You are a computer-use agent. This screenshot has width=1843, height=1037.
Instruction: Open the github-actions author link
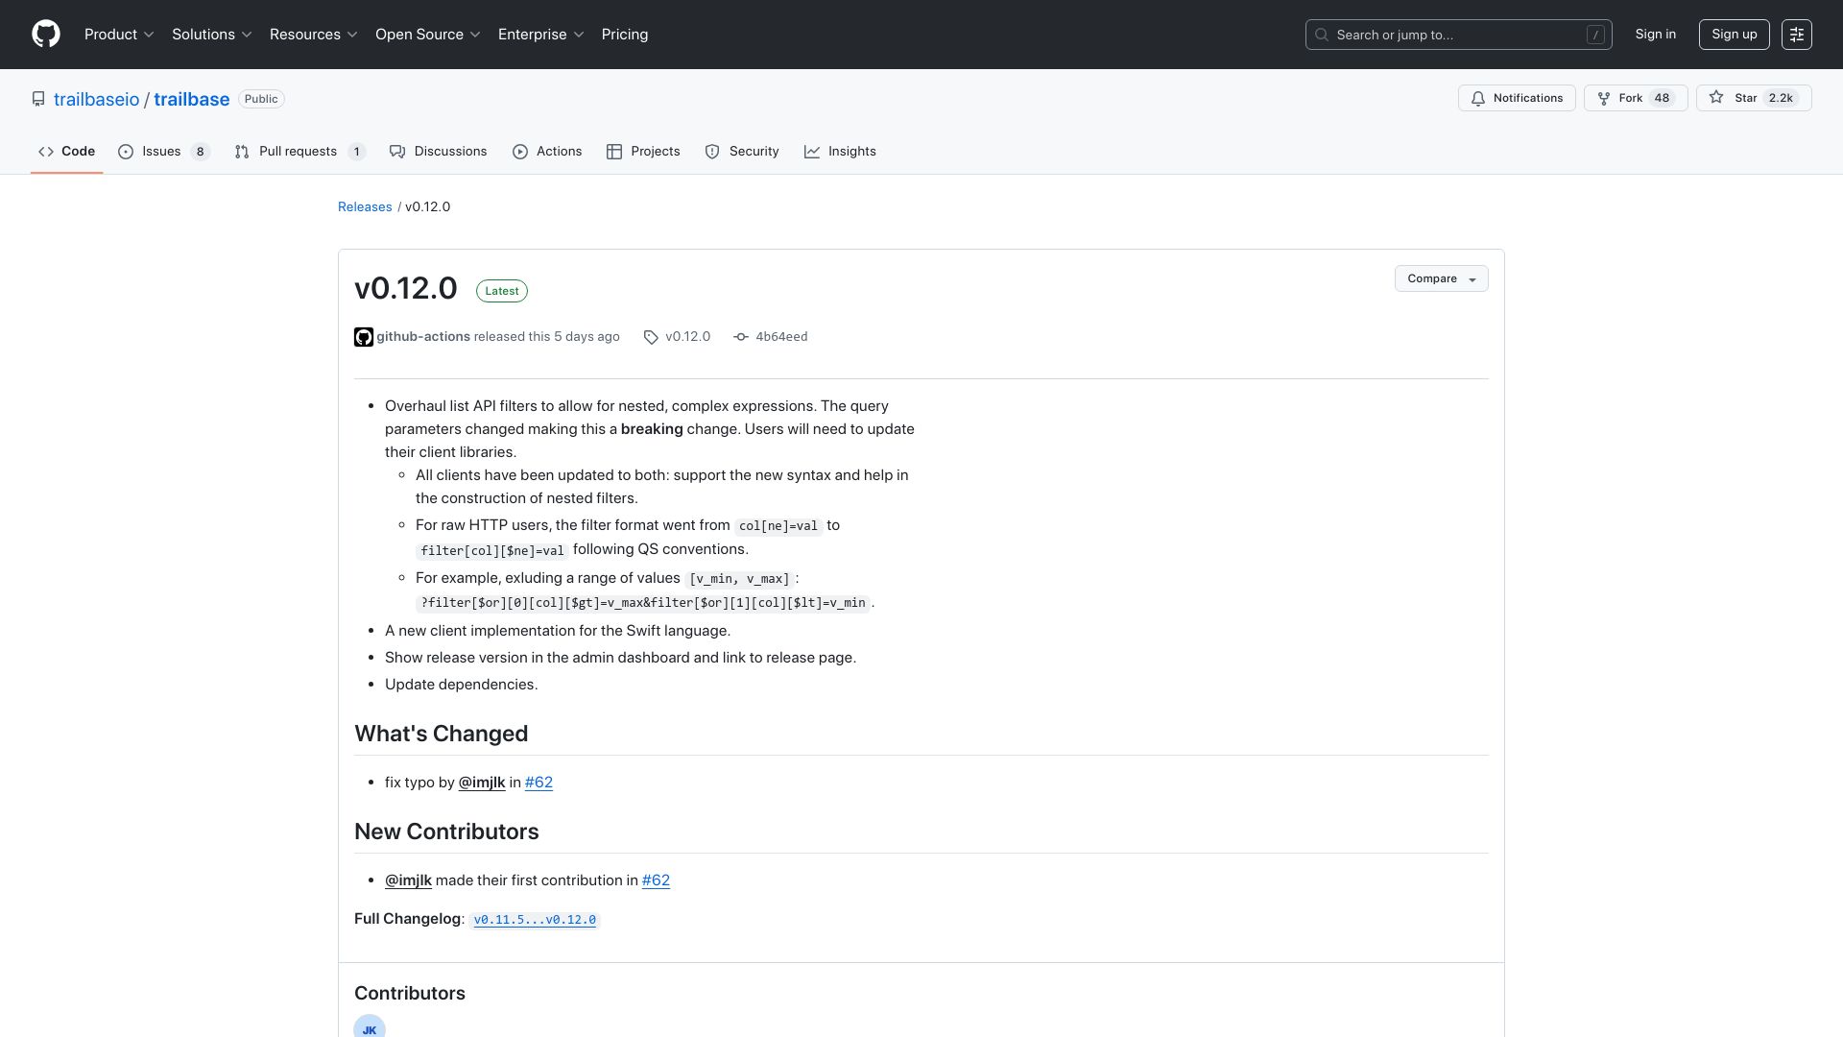[x=423, y=337]
